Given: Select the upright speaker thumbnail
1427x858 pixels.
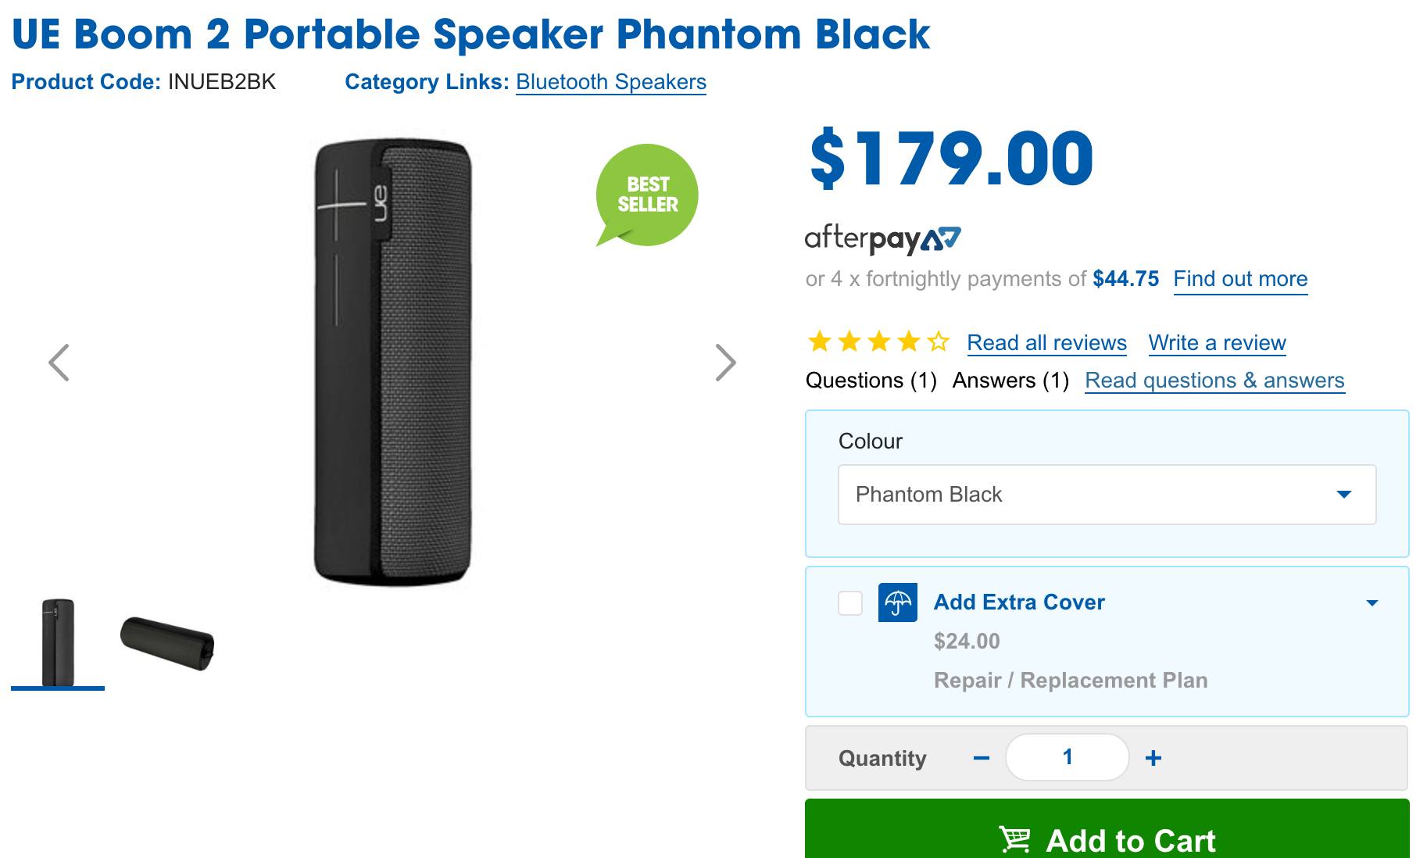Looking at the screenshot, I should (x=58, y=642).
